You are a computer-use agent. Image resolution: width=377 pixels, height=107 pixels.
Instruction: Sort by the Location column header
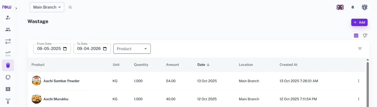(x=246, y=65)
